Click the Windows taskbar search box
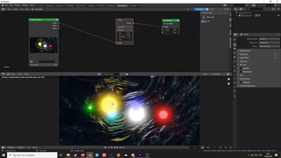Screen dimensions: 281x158 coord(32,155)
